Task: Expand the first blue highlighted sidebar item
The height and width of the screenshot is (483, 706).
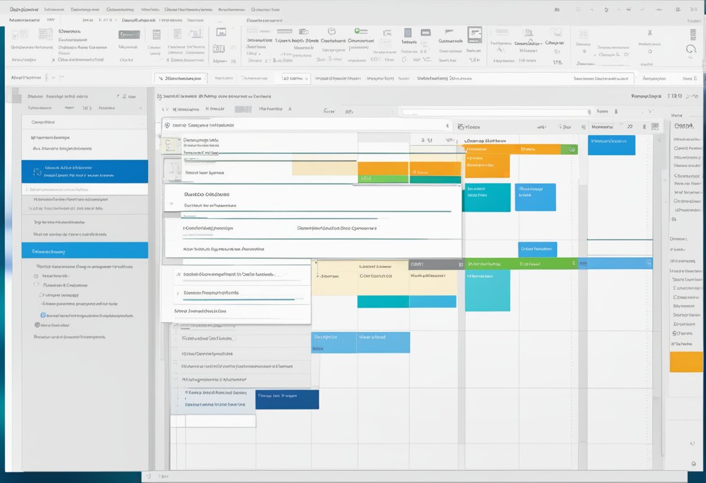Action: [85, 171]
